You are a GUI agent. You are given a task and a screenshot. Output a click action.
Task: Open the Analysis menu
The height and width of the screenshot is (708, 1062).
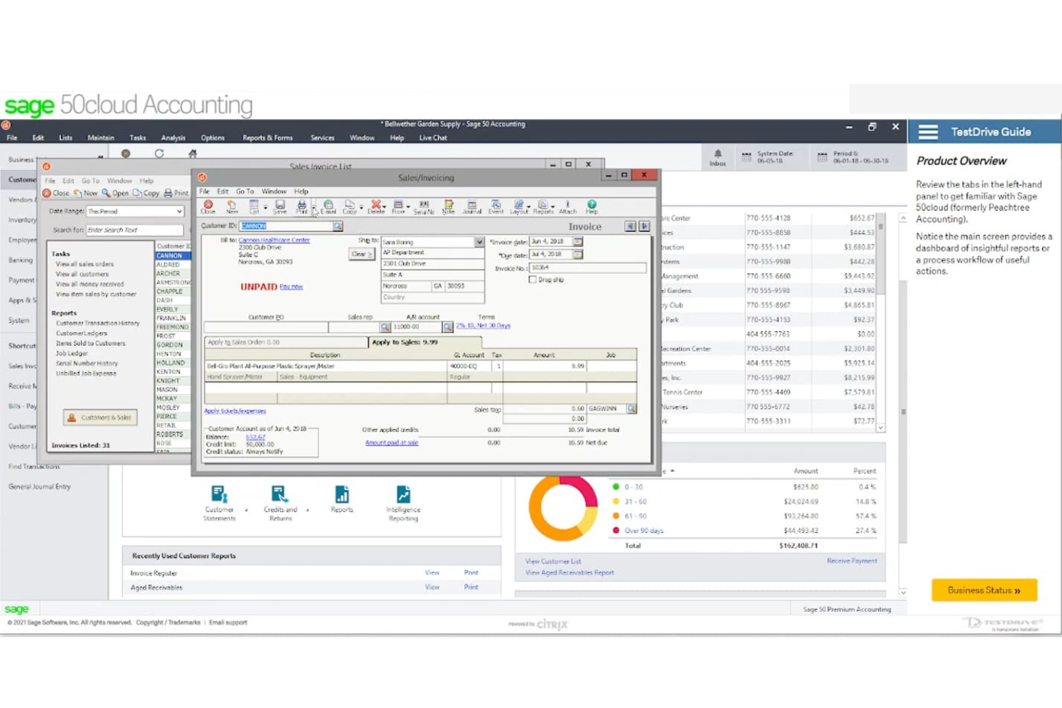173,138
